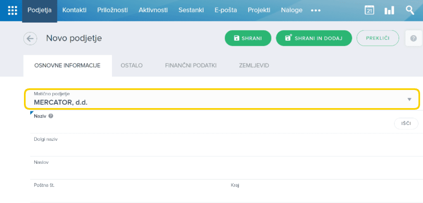Click into the Kraj field
The image size is (423, 203).
click(325, 191)
